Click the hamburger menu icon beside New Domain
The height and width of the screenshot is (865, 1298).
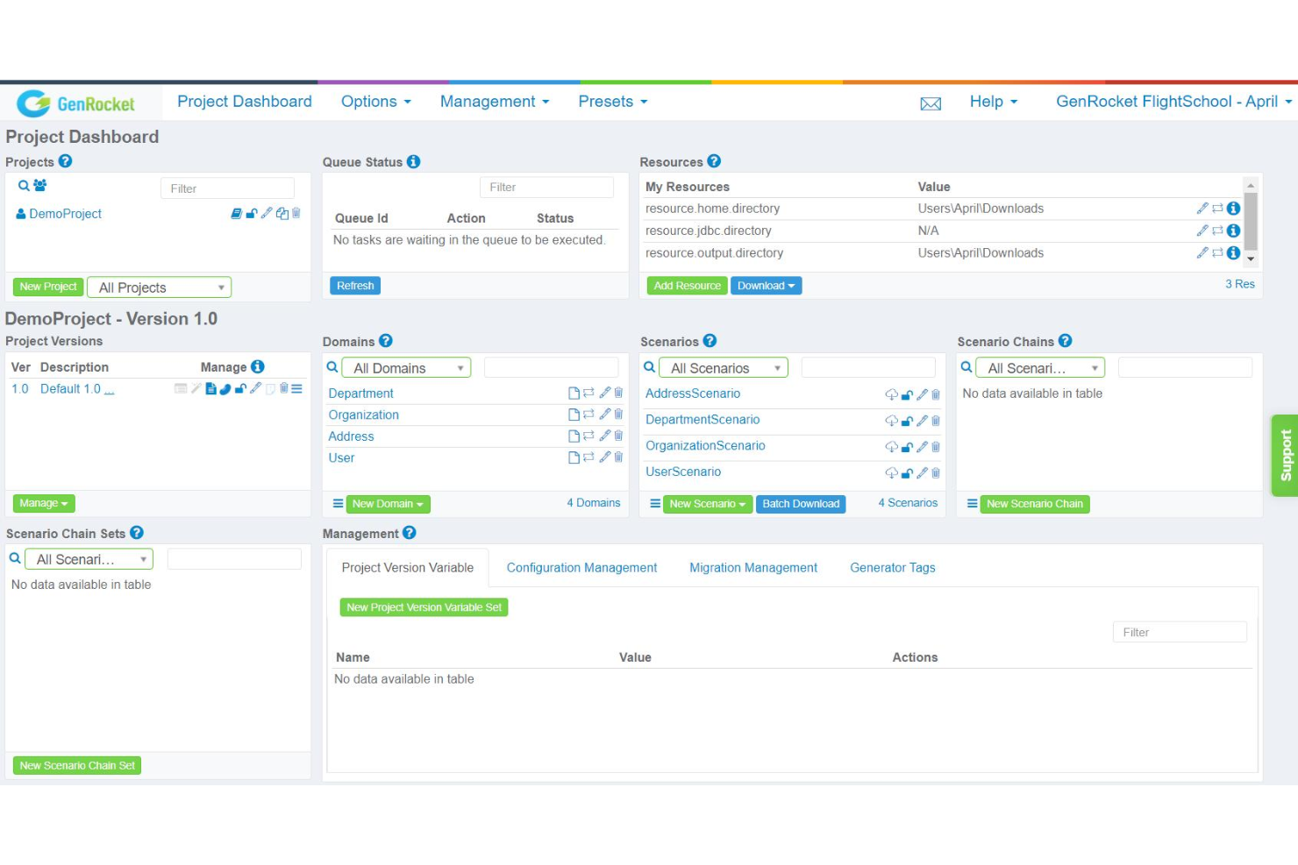point(338,504)
